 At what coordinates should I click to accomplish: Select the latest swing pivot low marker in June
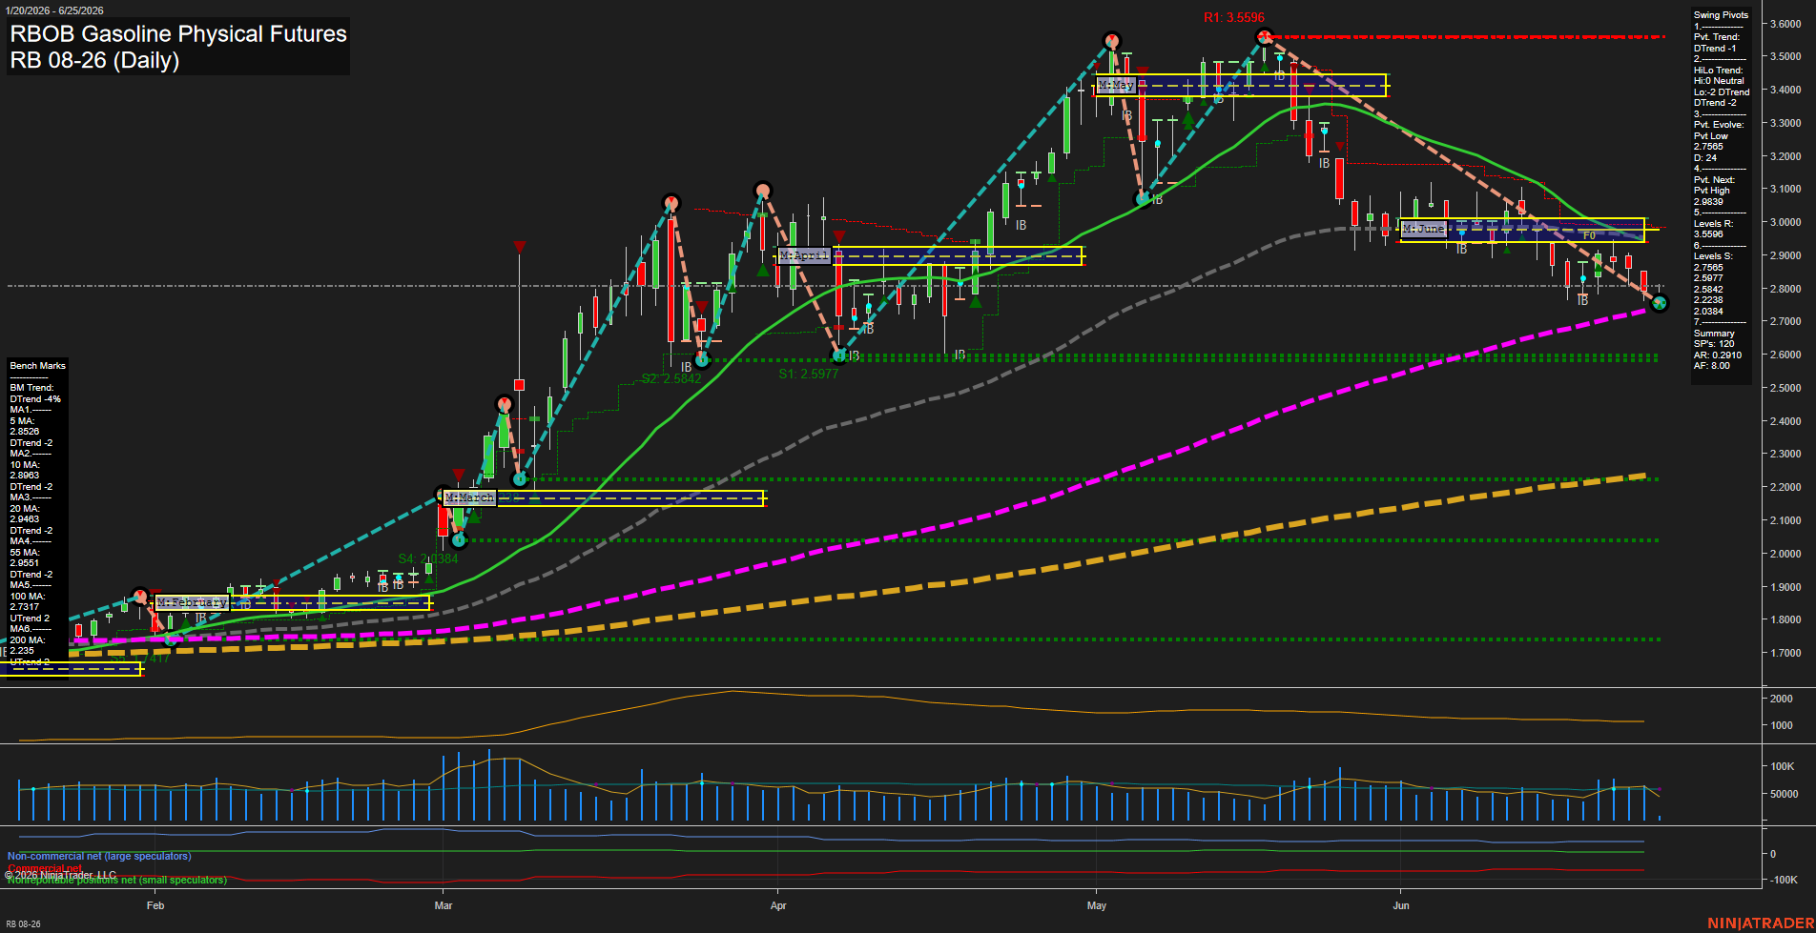1660,303
